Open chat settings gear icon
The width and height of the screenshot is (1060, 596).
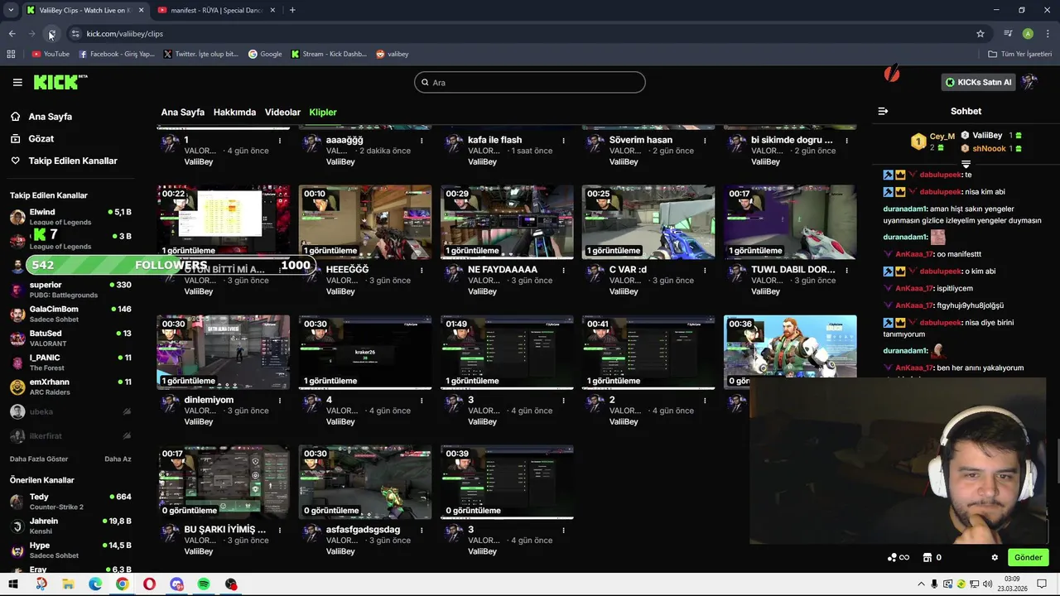995,557
